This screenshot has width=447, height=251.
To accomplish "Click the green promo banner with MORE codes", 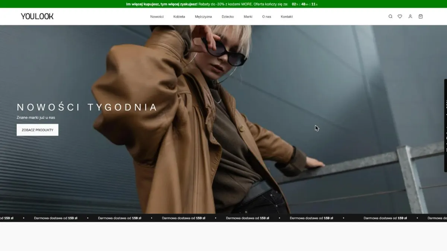I will [x=223, y=4].
